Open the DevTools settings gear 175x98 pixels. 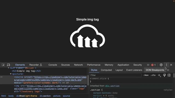click(x=161, y=65)
